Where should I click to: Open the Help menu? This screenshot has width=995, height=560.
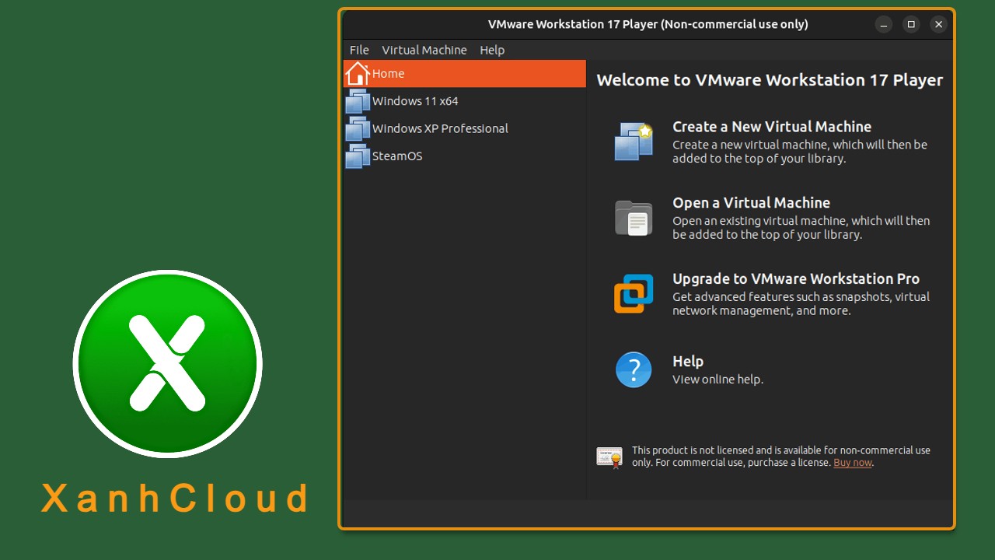pos(492,50)
